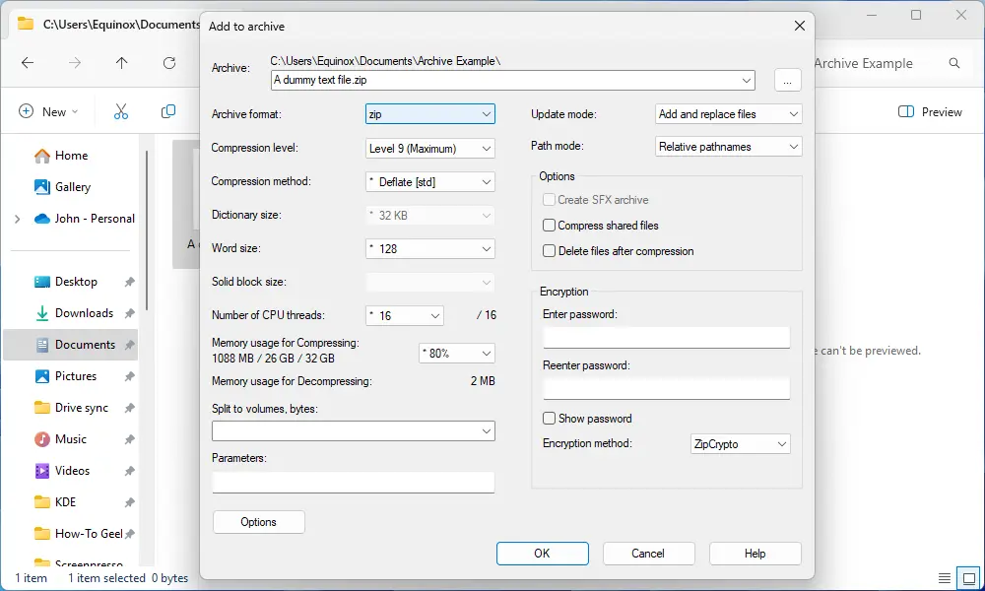
Task: Open the Compression method dropdown
Action: pos(429,182)
